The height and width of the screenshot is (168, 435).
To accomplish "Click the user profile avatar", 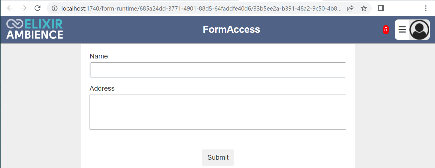I will [419, 30].
